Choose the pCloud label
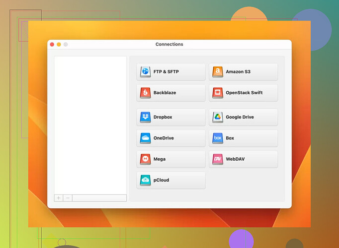Viewport: 339px width, 248px height. tap(161, 180)
